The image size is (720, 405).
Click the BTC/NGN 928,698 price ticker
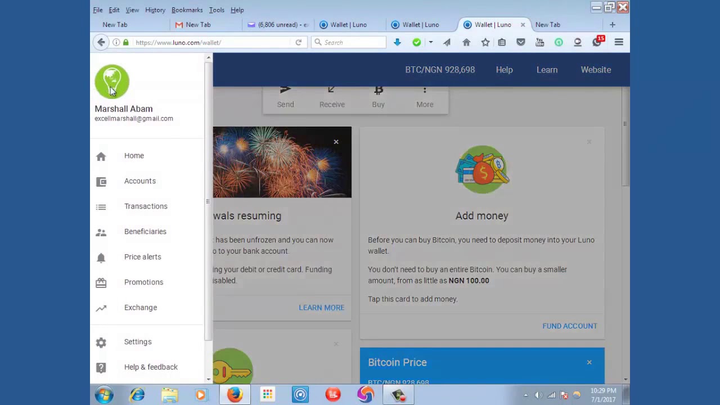pyautogui.click(x=440, y=70)
